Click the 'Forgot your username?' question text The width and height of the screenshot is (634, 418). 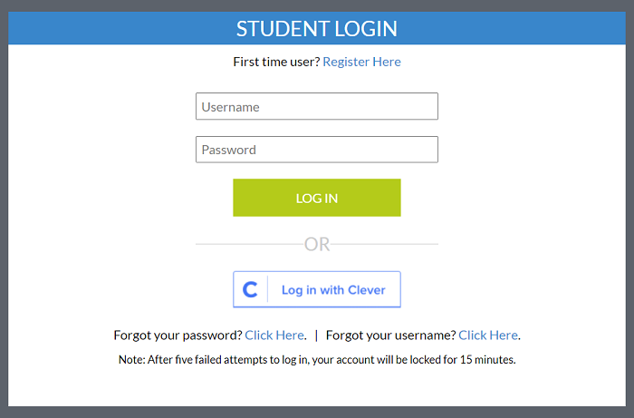pyautogui.click(x=391, y=335)
